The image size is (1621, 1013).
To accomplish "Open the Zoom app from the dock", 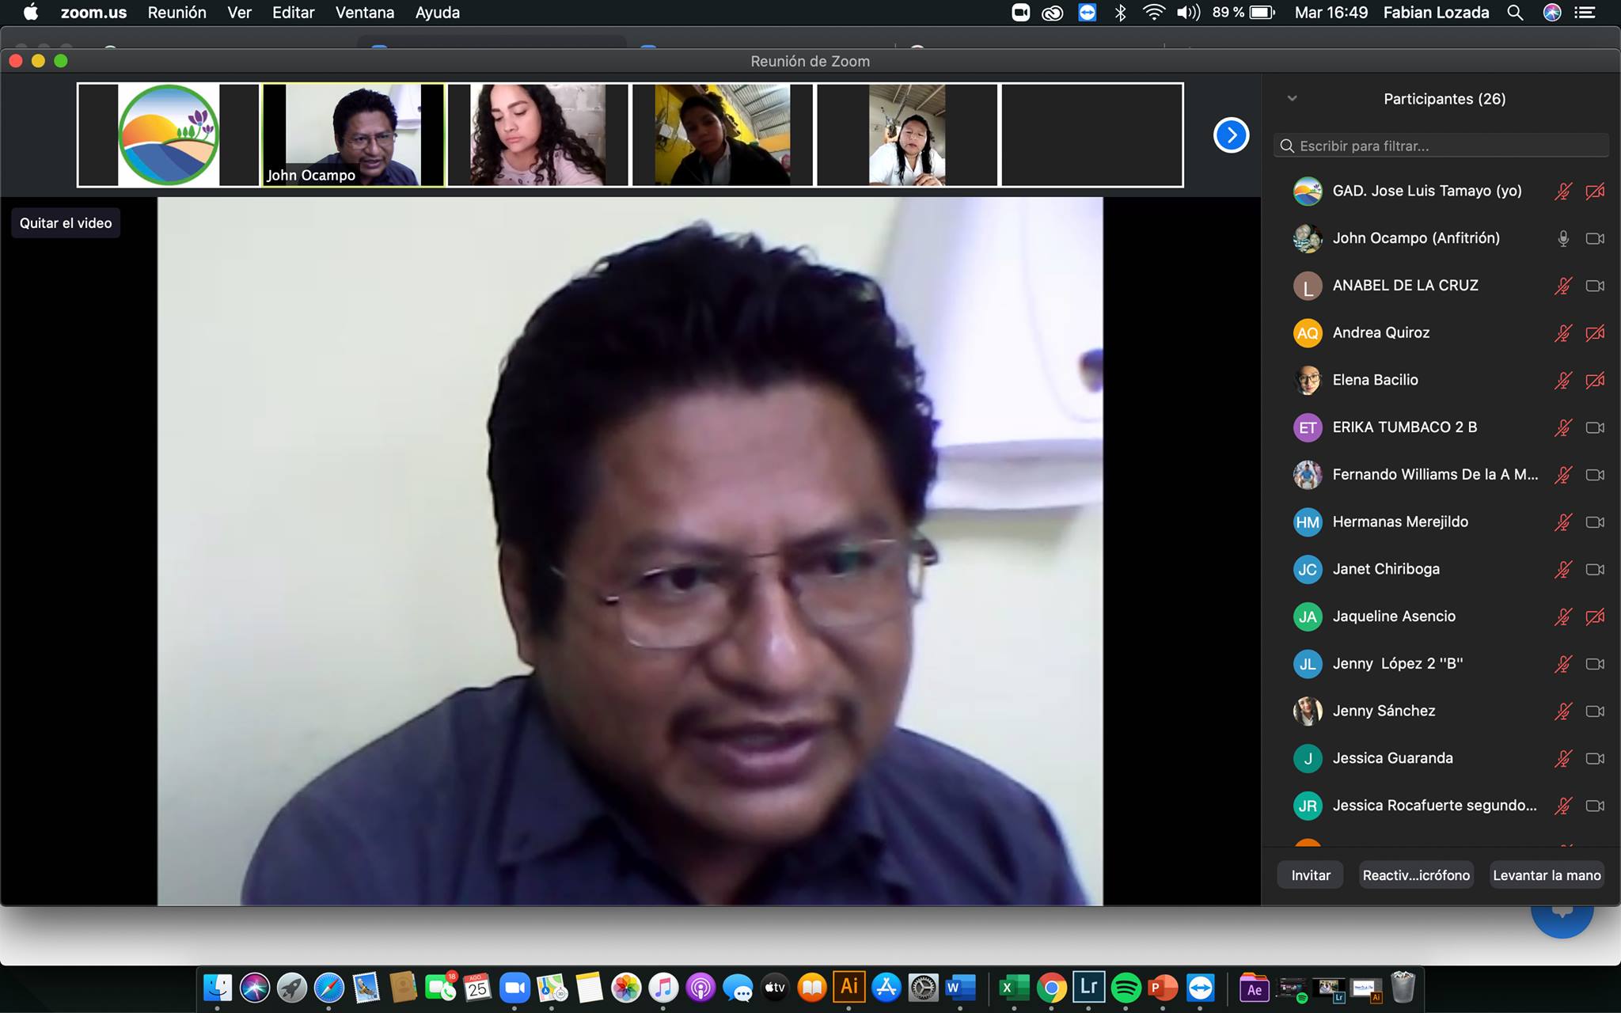I will pos(514,988).
